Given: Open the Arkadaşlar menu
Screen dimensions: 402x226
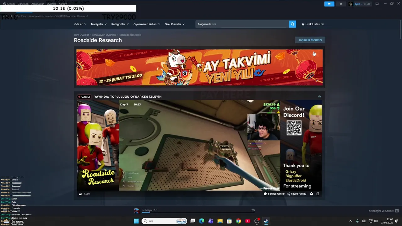Looking at the screenshot, I should (x=38, y=4).
